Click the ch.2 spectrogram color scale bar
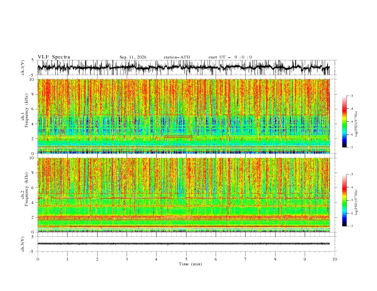377x291 pixels. [x=344, y=200]
